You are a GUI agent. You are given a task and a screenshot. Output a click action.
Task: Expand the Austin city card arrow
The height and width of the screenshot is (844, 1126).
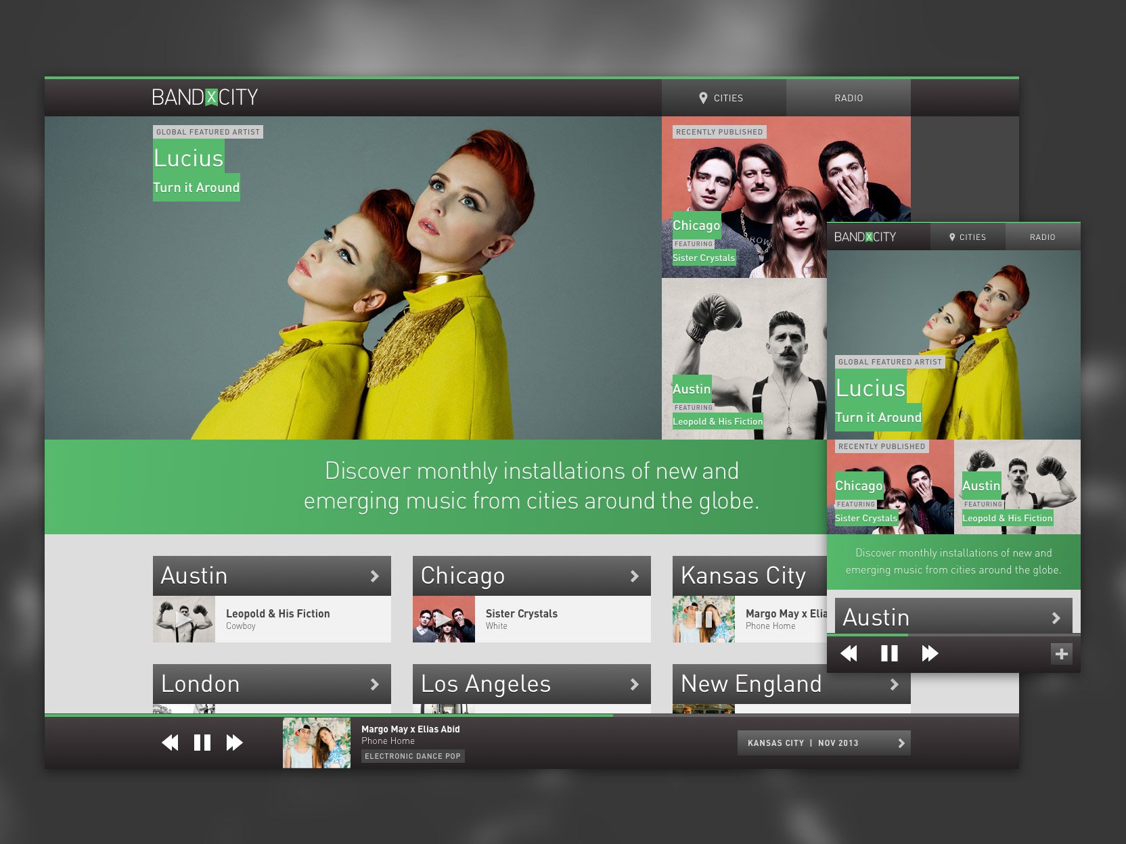click(x=374, y=576)
